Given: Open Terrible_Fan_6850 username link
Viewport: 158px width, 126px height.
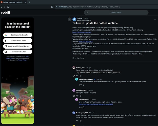Looking at the screenshot, I should pyautogui.click(x=82, y=113).
